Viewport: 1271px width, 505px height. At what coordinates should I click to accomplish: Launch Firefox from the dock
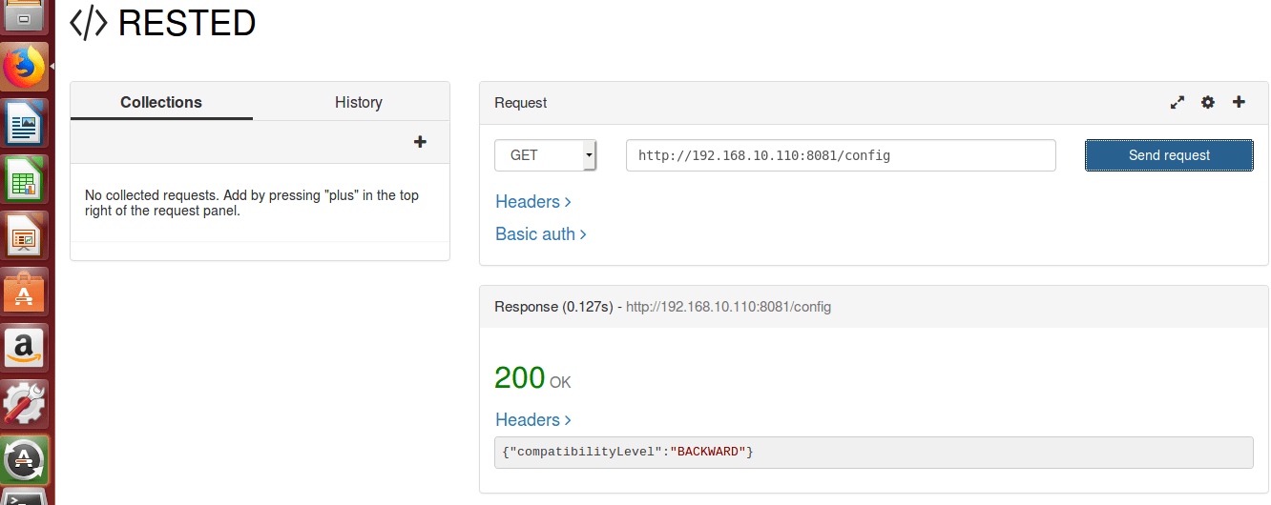click(26, 69)
